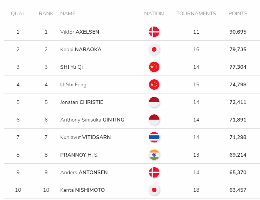Open Viktor AXELSEN player profile
The width and height of the screenshot is (260, 200).
coord(80,32)
